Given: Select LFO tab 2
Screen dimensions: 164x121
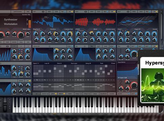Looking at the screenshot, I should click(x=21, y=46).
